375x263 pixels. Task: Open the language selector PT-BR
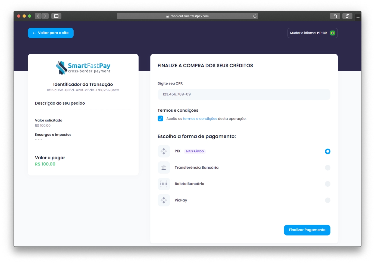312,33
